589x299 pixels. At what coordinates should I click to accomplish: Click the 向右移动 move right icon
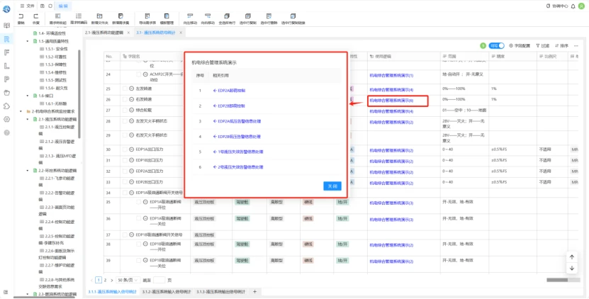point(208,16)
